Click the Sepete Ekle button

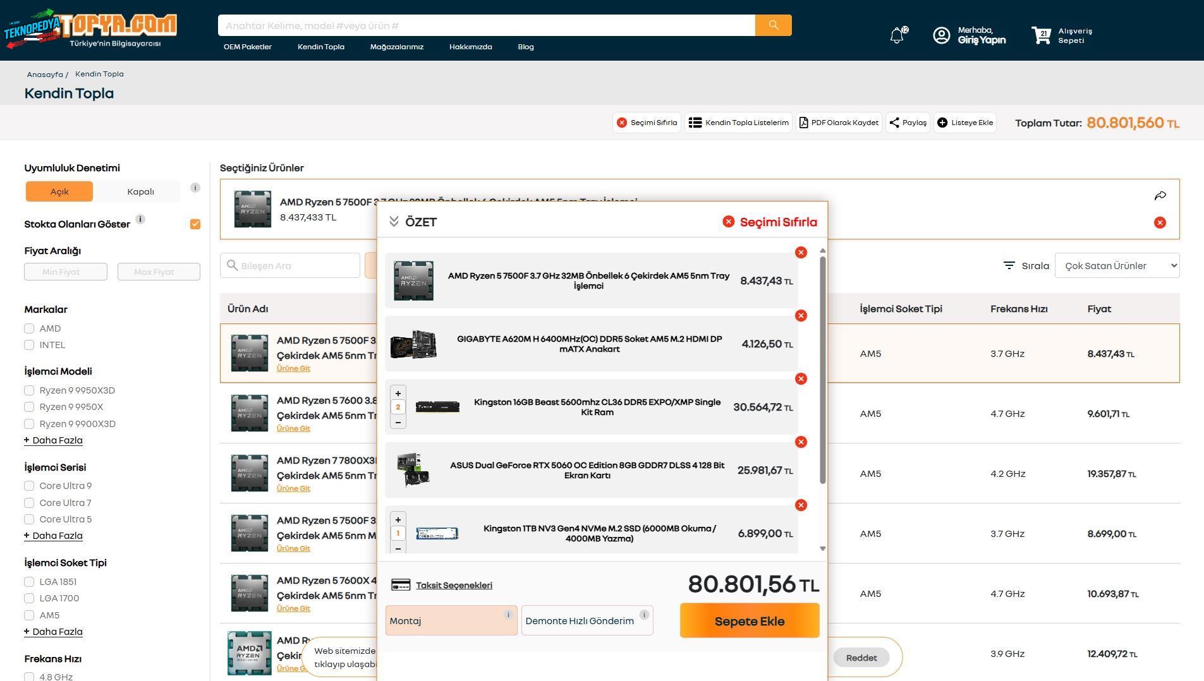pos(749,621)
